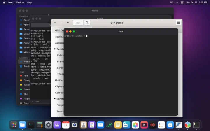Viewport: 210px width, 131px height.
Task: Open Applications in Files sidebar
Action: [x=24, y=24]
